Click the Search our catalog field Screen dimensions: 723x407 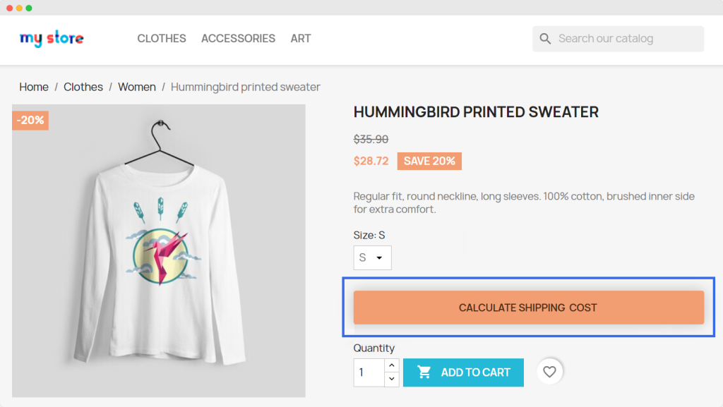click(x=625, y=39)
